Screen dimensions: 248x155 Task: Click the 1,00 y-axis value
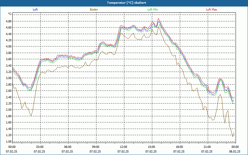(9, 141)
